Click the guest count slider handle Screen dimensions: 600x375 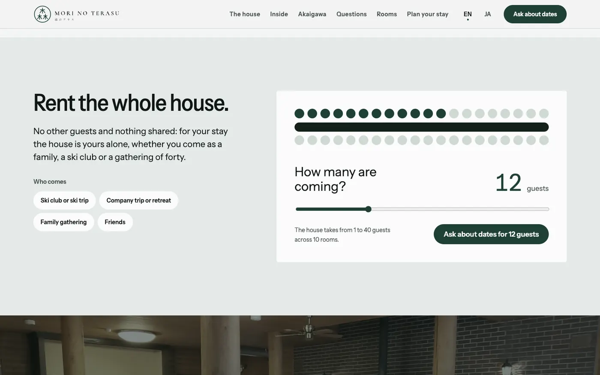[x=368, y=209]
